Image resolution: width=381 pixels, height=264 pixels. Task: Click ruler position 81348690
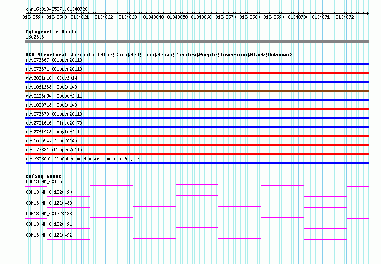274,17
